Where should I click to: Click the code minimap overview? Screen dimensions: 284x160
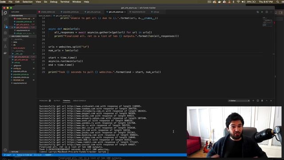(268, 22)
